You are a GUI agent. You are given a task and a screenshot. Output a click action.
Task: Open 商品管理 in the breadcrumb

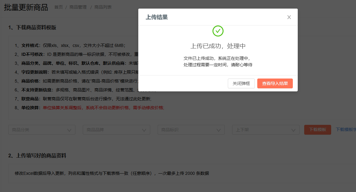point(78,7)
